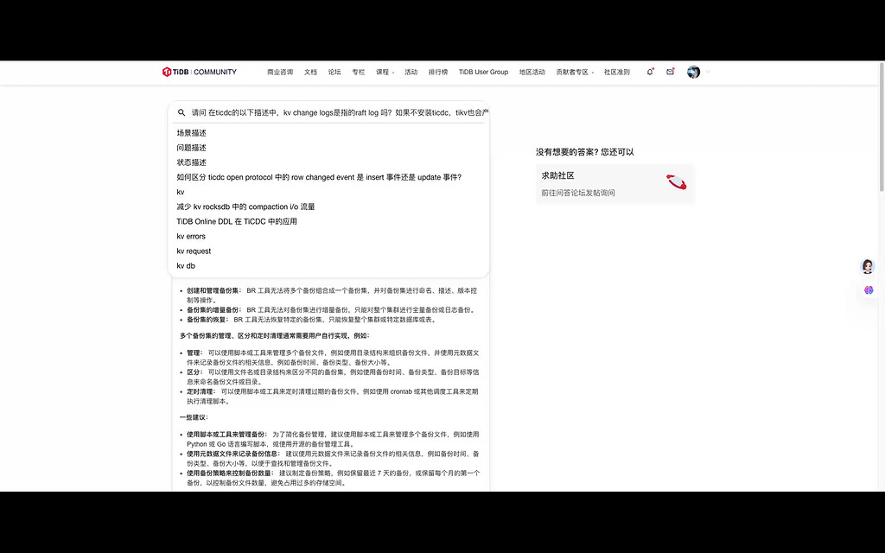The width and height of the screenshot is (885, 553).
Task: Click the search magnifier icon
Action: [181, 112]
